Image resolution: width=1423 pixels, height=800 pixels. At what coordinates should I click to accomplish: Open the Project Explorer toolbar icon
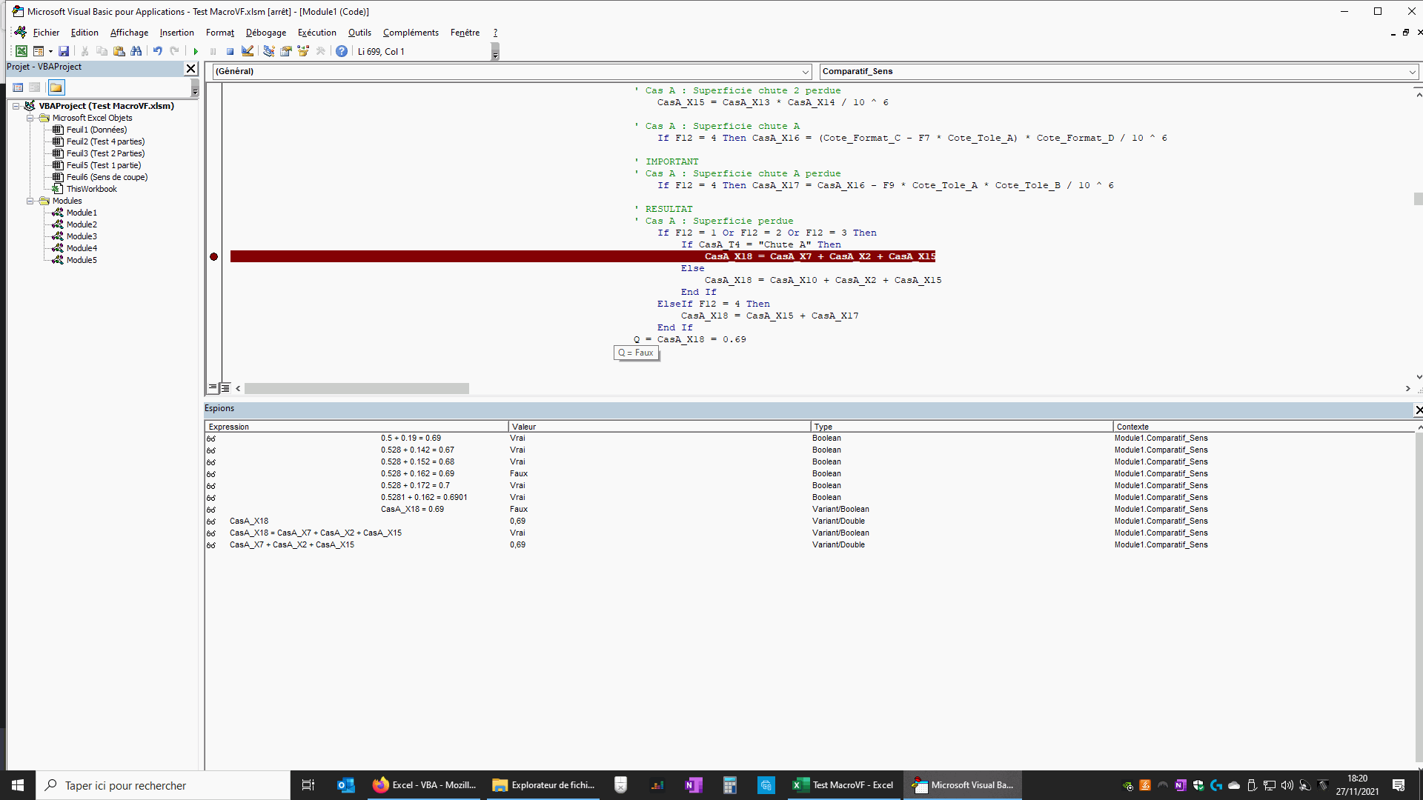tap(268, 51)
